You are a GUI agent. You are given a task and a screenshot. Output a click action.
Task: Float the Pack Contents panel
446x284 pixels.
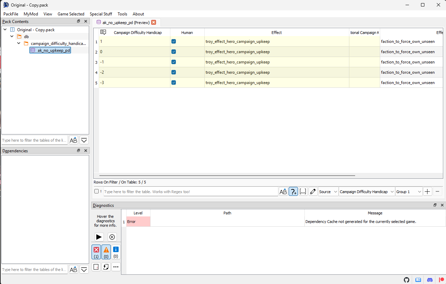coord(79,21)
